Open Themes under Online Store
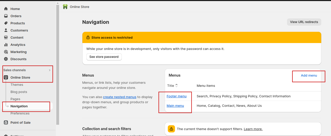The width and height of the screenshot is (331, 136). [x=17, y=85]
